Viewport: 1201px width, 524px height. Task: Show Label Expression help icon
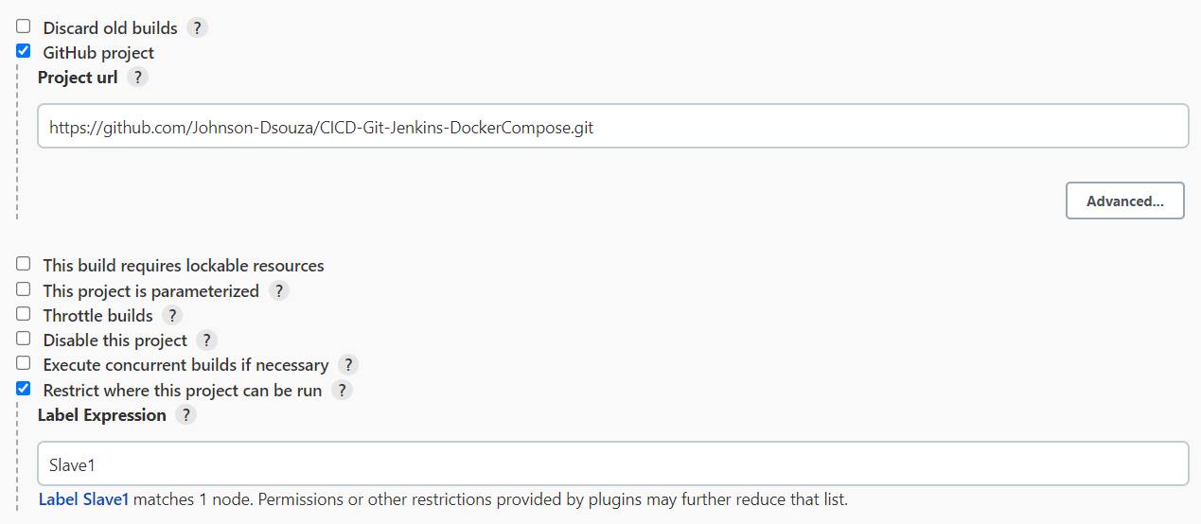point(186,414)
